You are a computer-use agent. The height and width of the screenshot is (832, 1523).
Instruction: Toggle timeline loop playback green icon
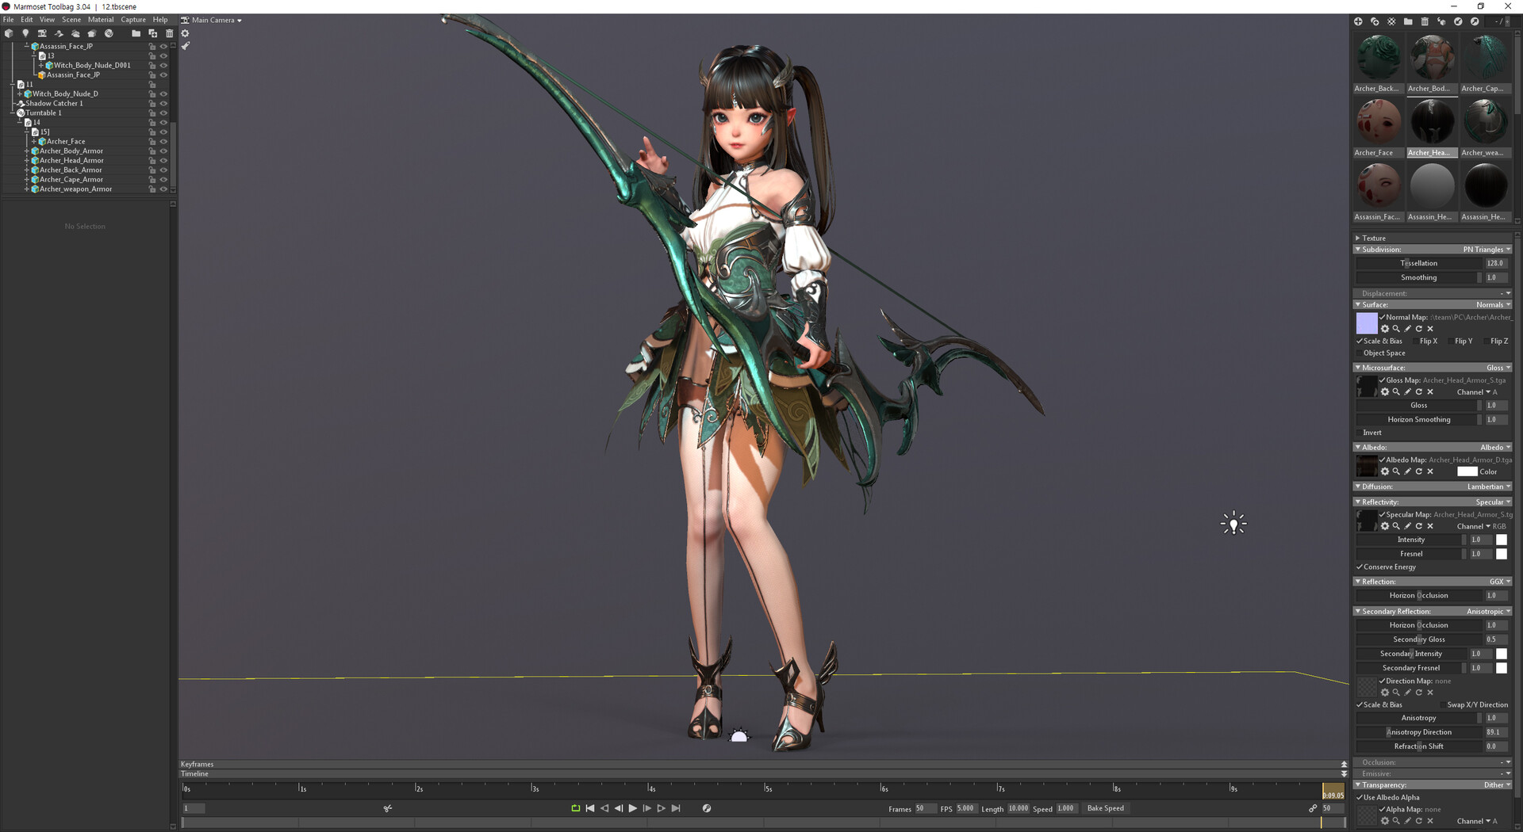click(576, 808)
